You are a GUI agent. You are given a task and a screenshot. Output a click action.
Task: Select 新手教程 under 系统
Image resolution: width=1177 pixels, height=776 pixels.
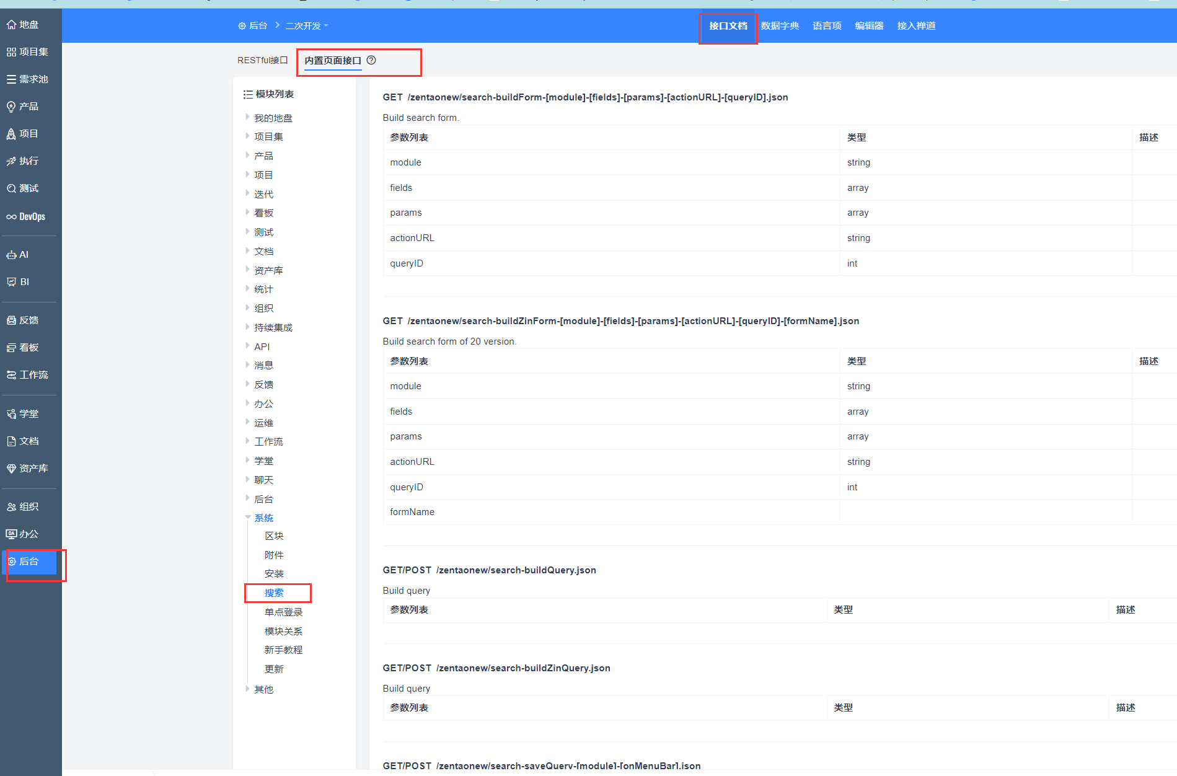pos(284,650)
